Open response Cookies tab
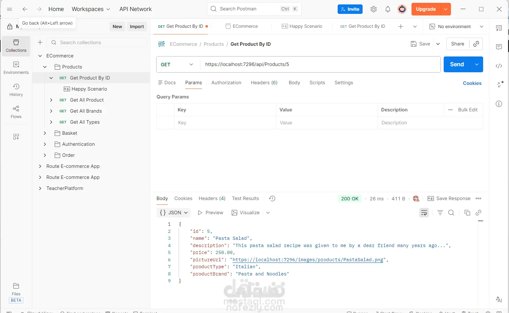This screenshot has height=313, width=509. (183, 198)
